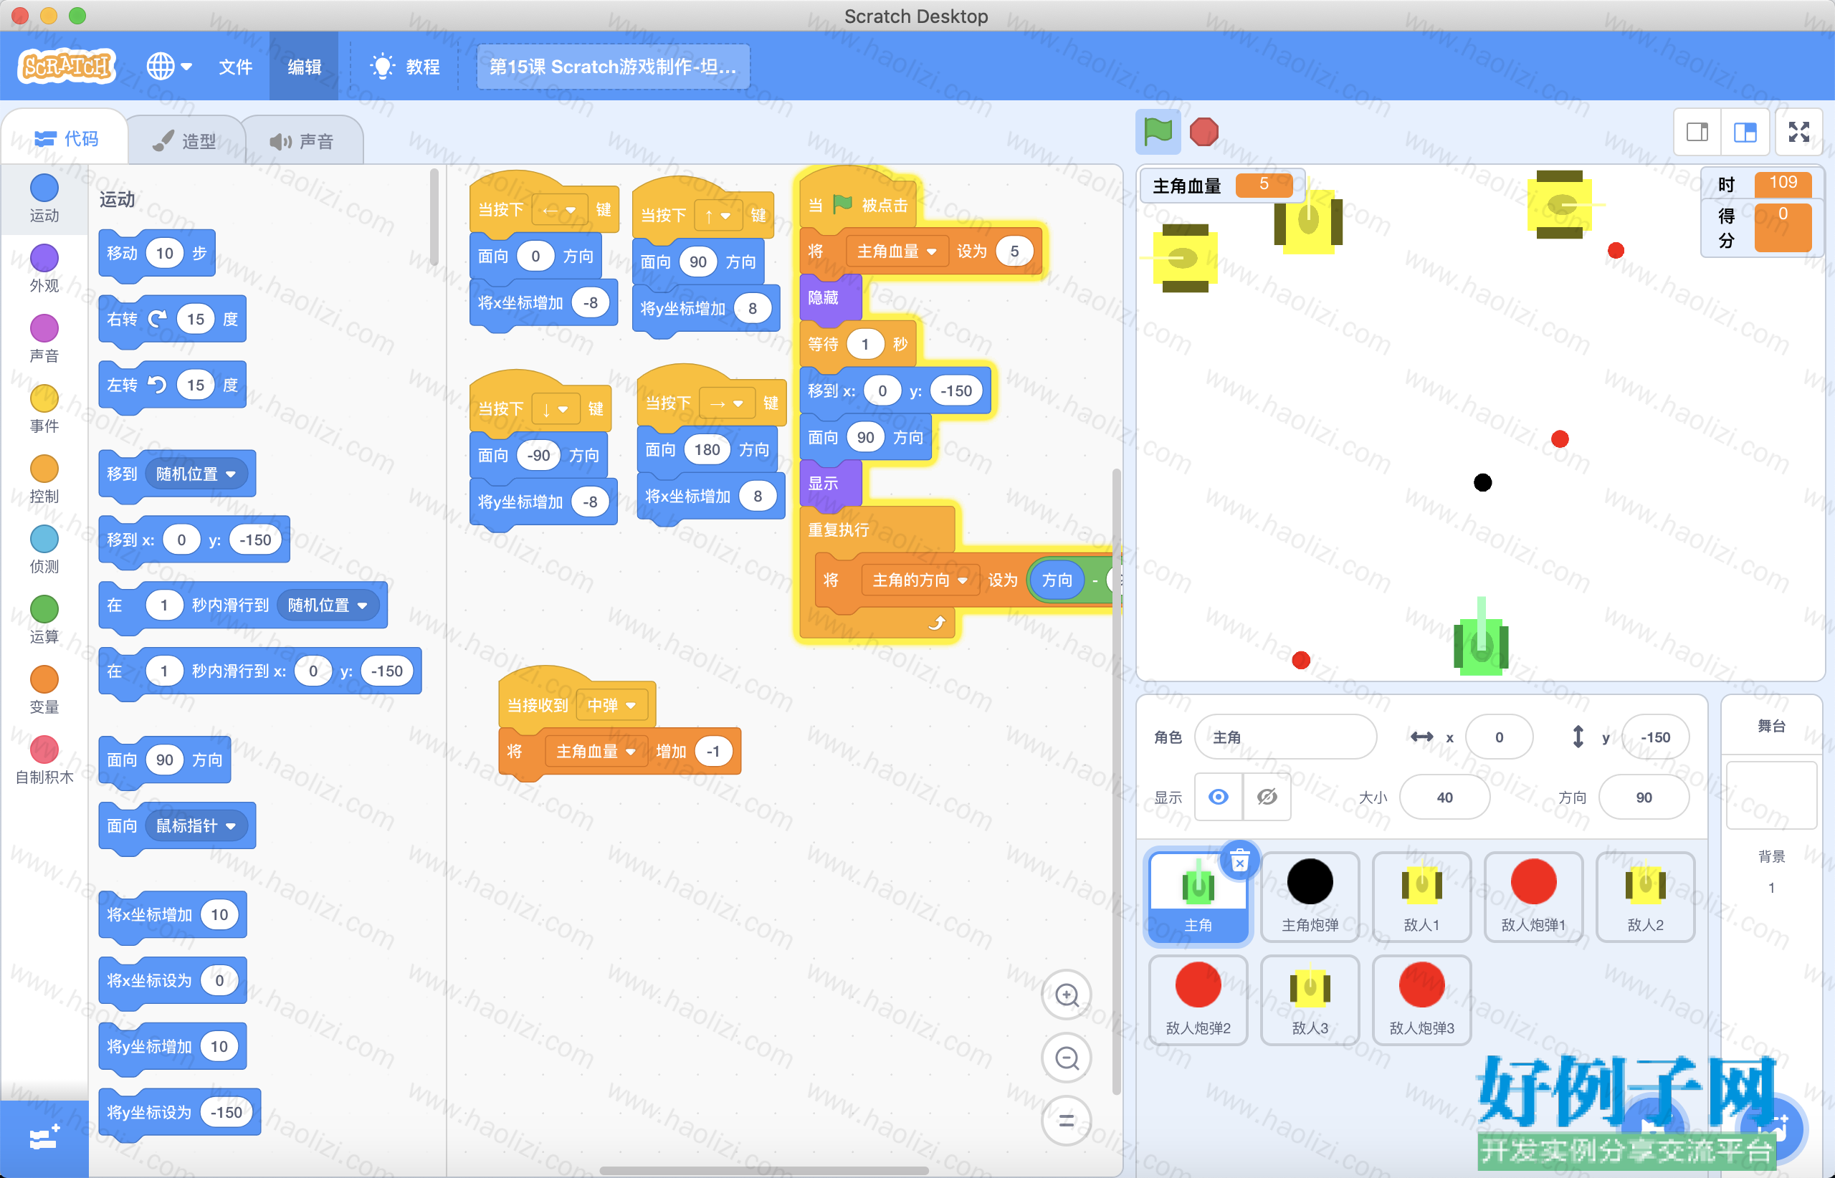Click the 隐藏 block in script
Viewport: 1835px width, 1178px height.
(x=830, y=298)
